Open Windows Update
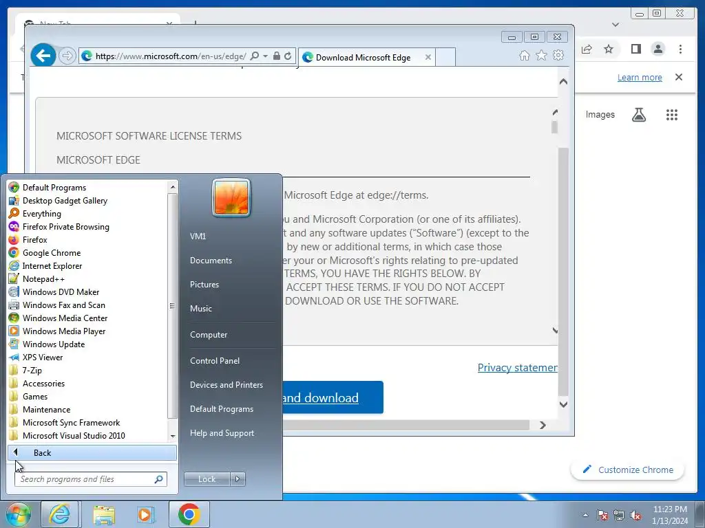 point(54,344)
